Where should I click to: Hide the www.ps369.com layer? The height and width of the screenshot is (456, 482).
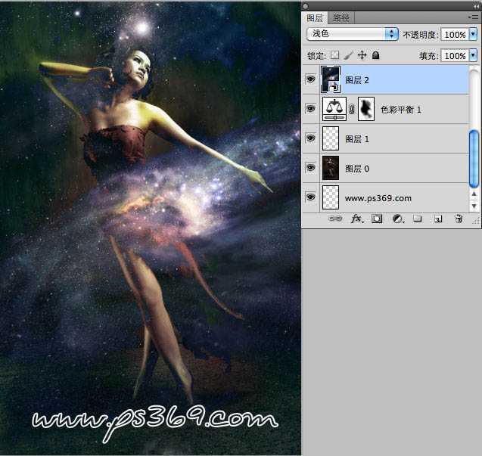[x=310, y=197]
